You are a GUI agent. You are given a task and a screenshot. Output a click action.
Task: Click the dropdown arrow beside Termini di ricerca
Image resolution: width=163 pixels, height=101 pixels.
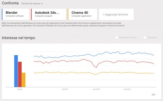pyautogui.click(x=42, y=4)
